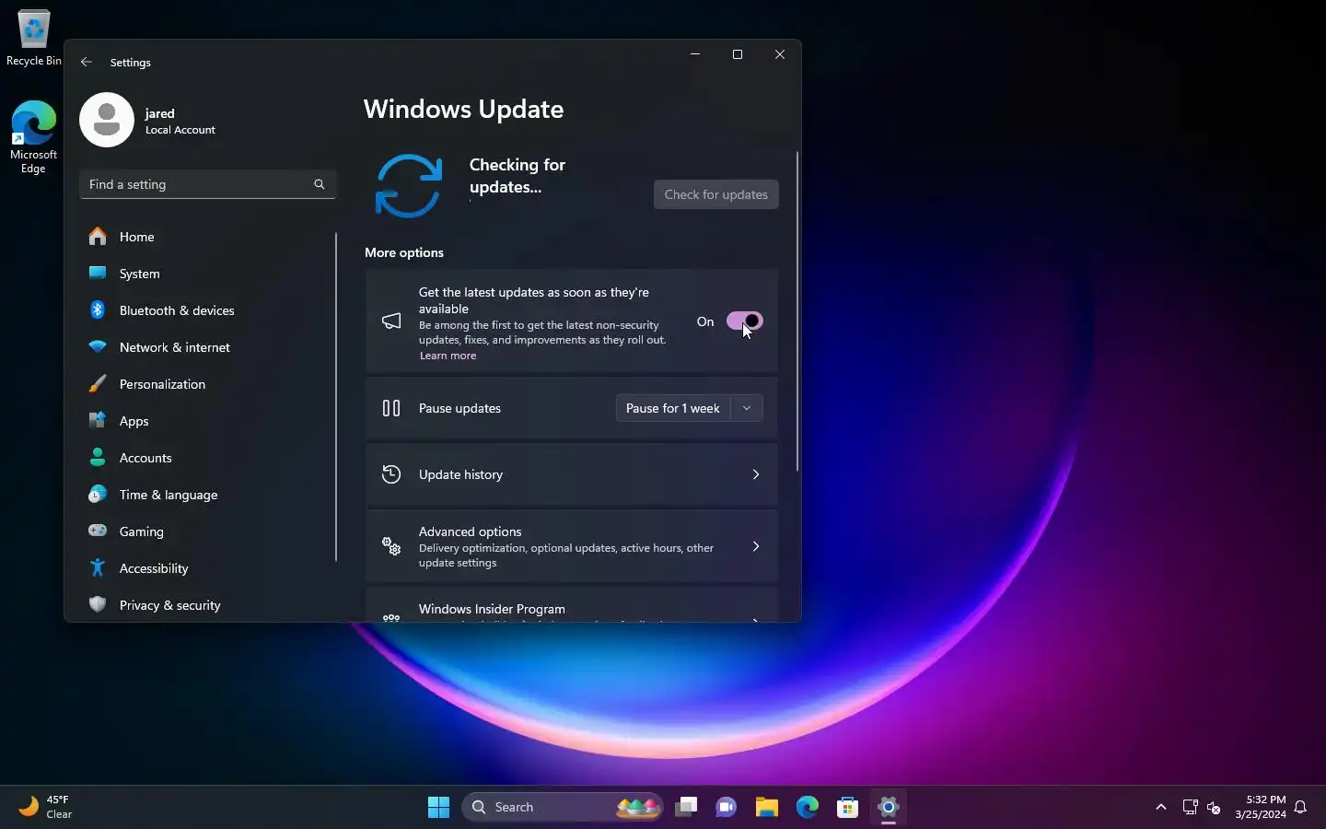Viewport: 1326px width, 829px height.
Task: Click the Gaming controller icon
Action: pyautogui.click(x=98, y=531)
